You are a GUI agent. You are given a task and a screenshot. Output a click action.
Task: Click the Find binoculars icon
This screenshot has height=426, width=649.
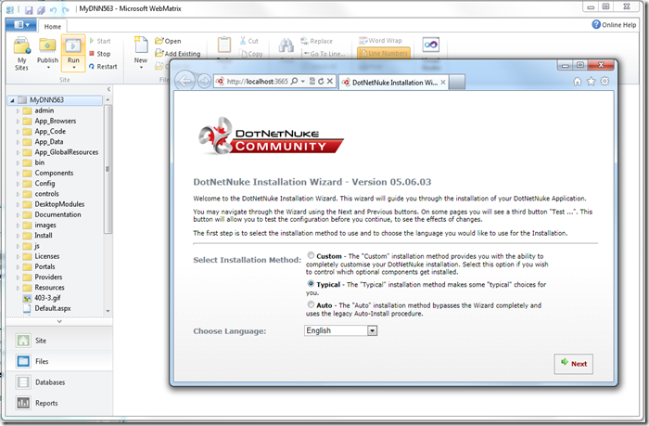(x=286, y=45)
